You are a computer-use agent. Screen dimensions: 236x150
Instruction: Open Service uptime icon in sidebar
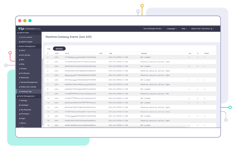coord(20,37)
